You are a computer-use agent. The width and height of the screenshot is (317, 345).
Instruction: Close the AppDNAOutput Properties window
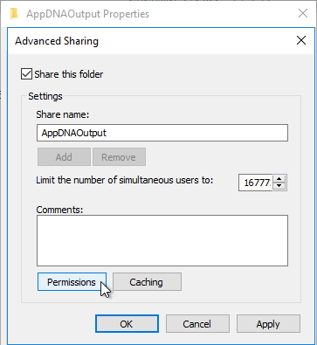coord(303,13)
